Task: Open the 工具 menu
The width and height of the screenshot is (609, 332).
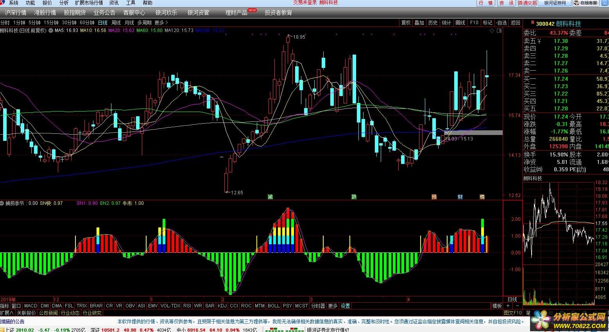Action: [x=131, y=3]
